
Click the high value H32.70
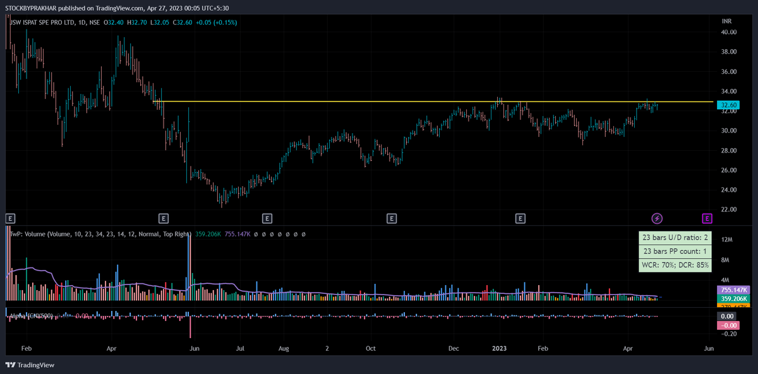coord(137,22)
